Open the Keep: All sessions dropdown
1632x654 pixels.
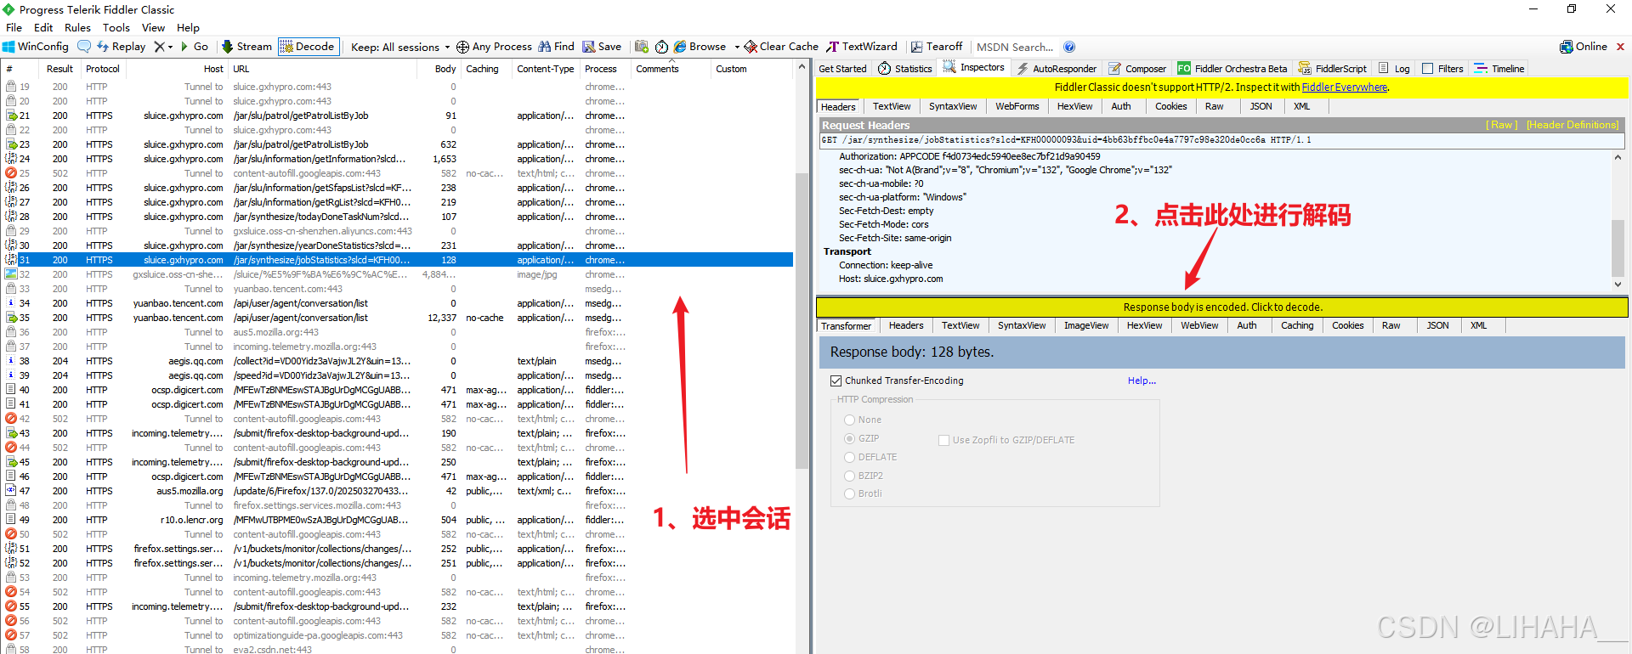tap(400, 47)
